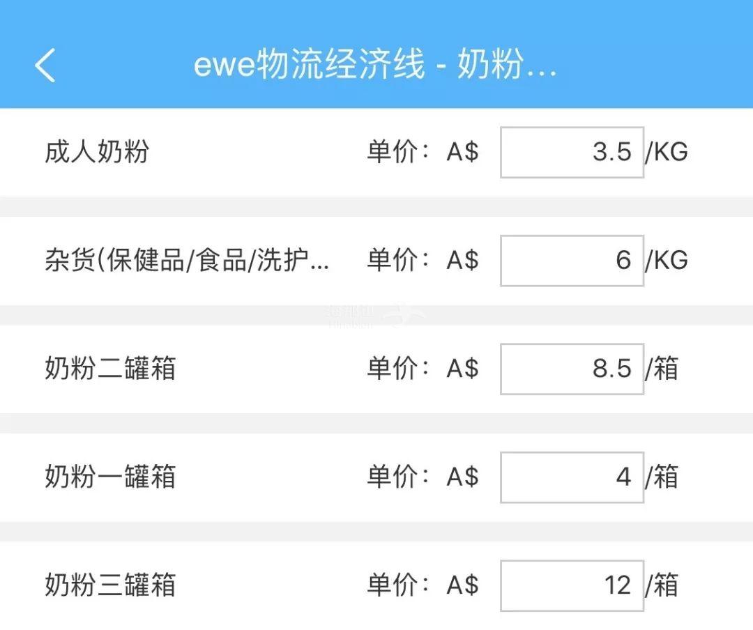Edit the 杂货 price input showing 6
The width and height of the screenshot is (753, 630).
[572, 261]
